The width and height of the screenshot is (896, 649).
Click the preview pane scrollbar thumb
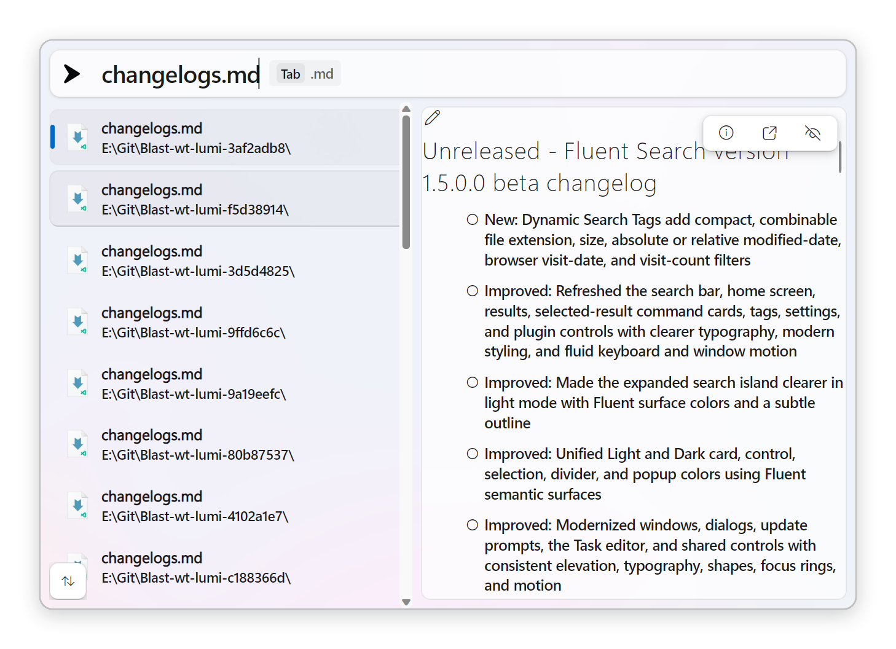pos(840,157)
